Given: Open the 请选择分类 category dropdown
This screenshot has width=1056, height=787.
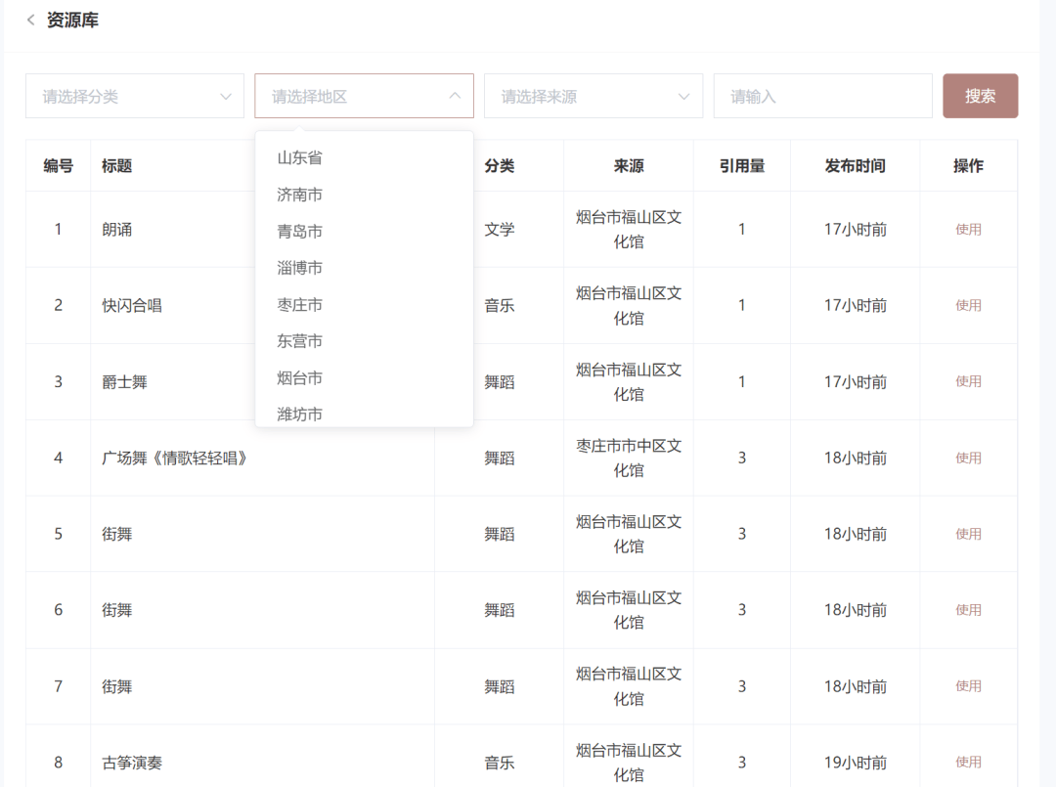Looking at the screenshot, I should tap(135, 97).
